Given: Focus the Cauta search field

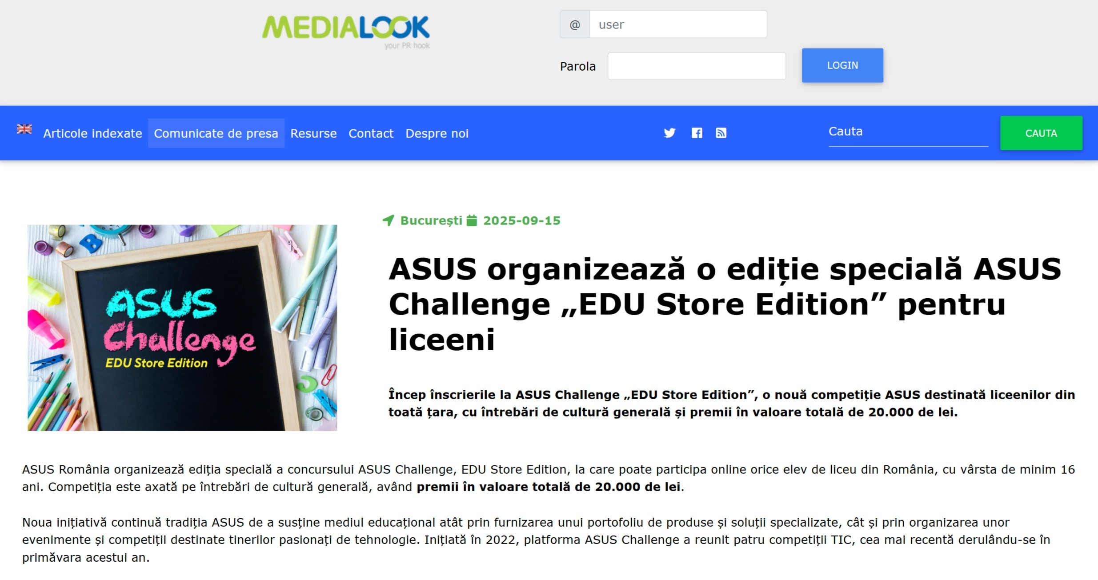Looking at the screenshot, I should [908, 132].
